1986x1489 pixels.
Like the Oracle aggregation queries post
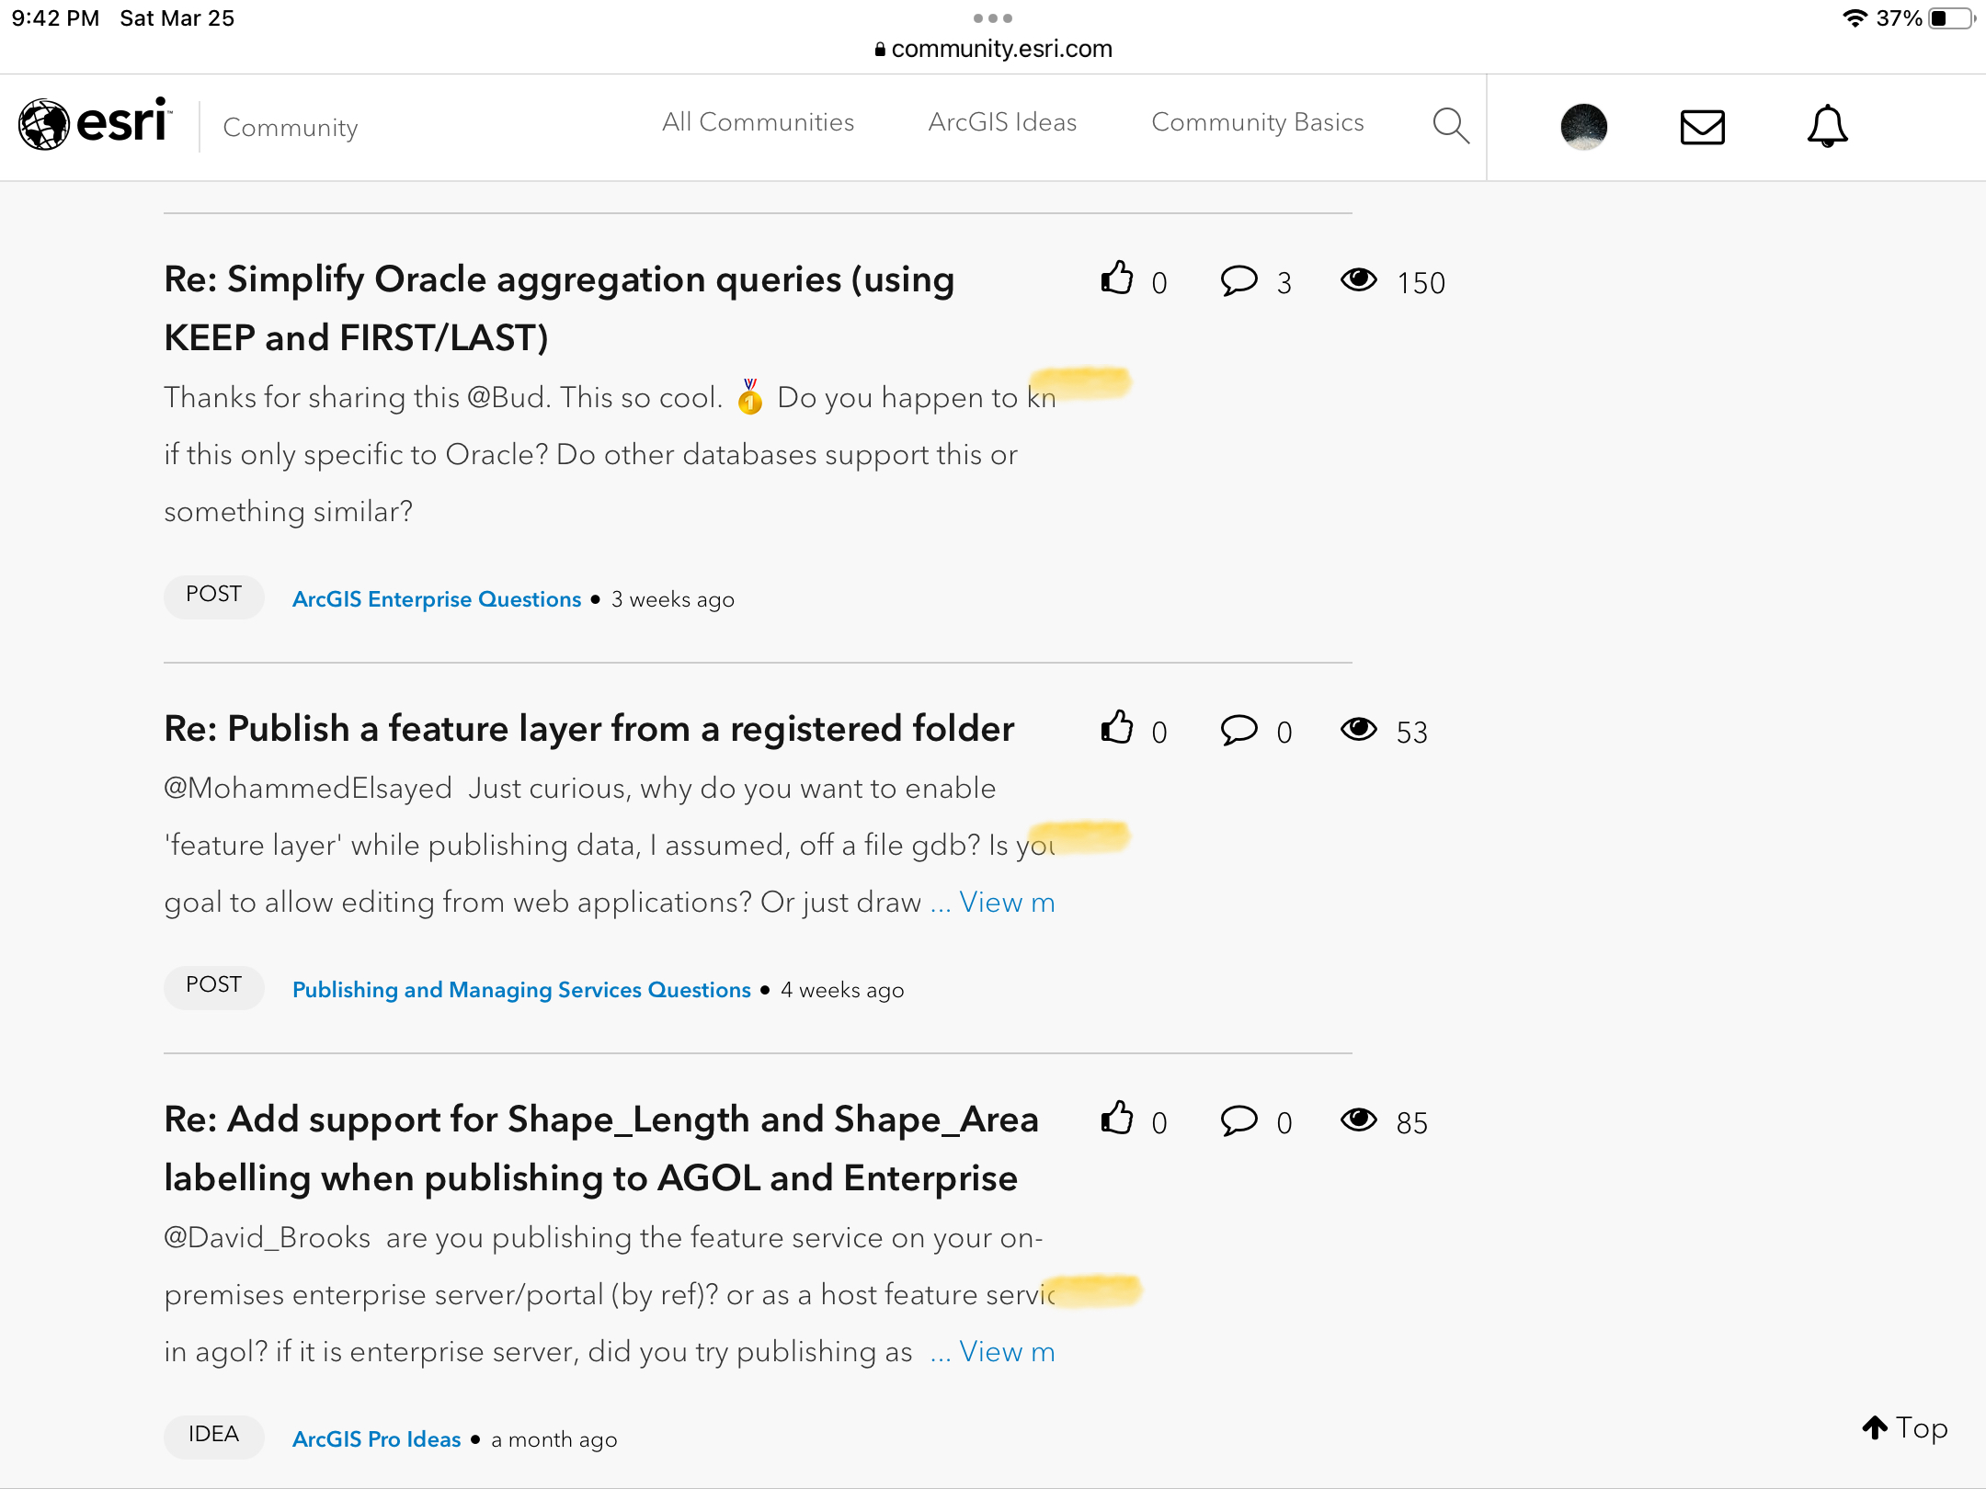[1117, 278]
